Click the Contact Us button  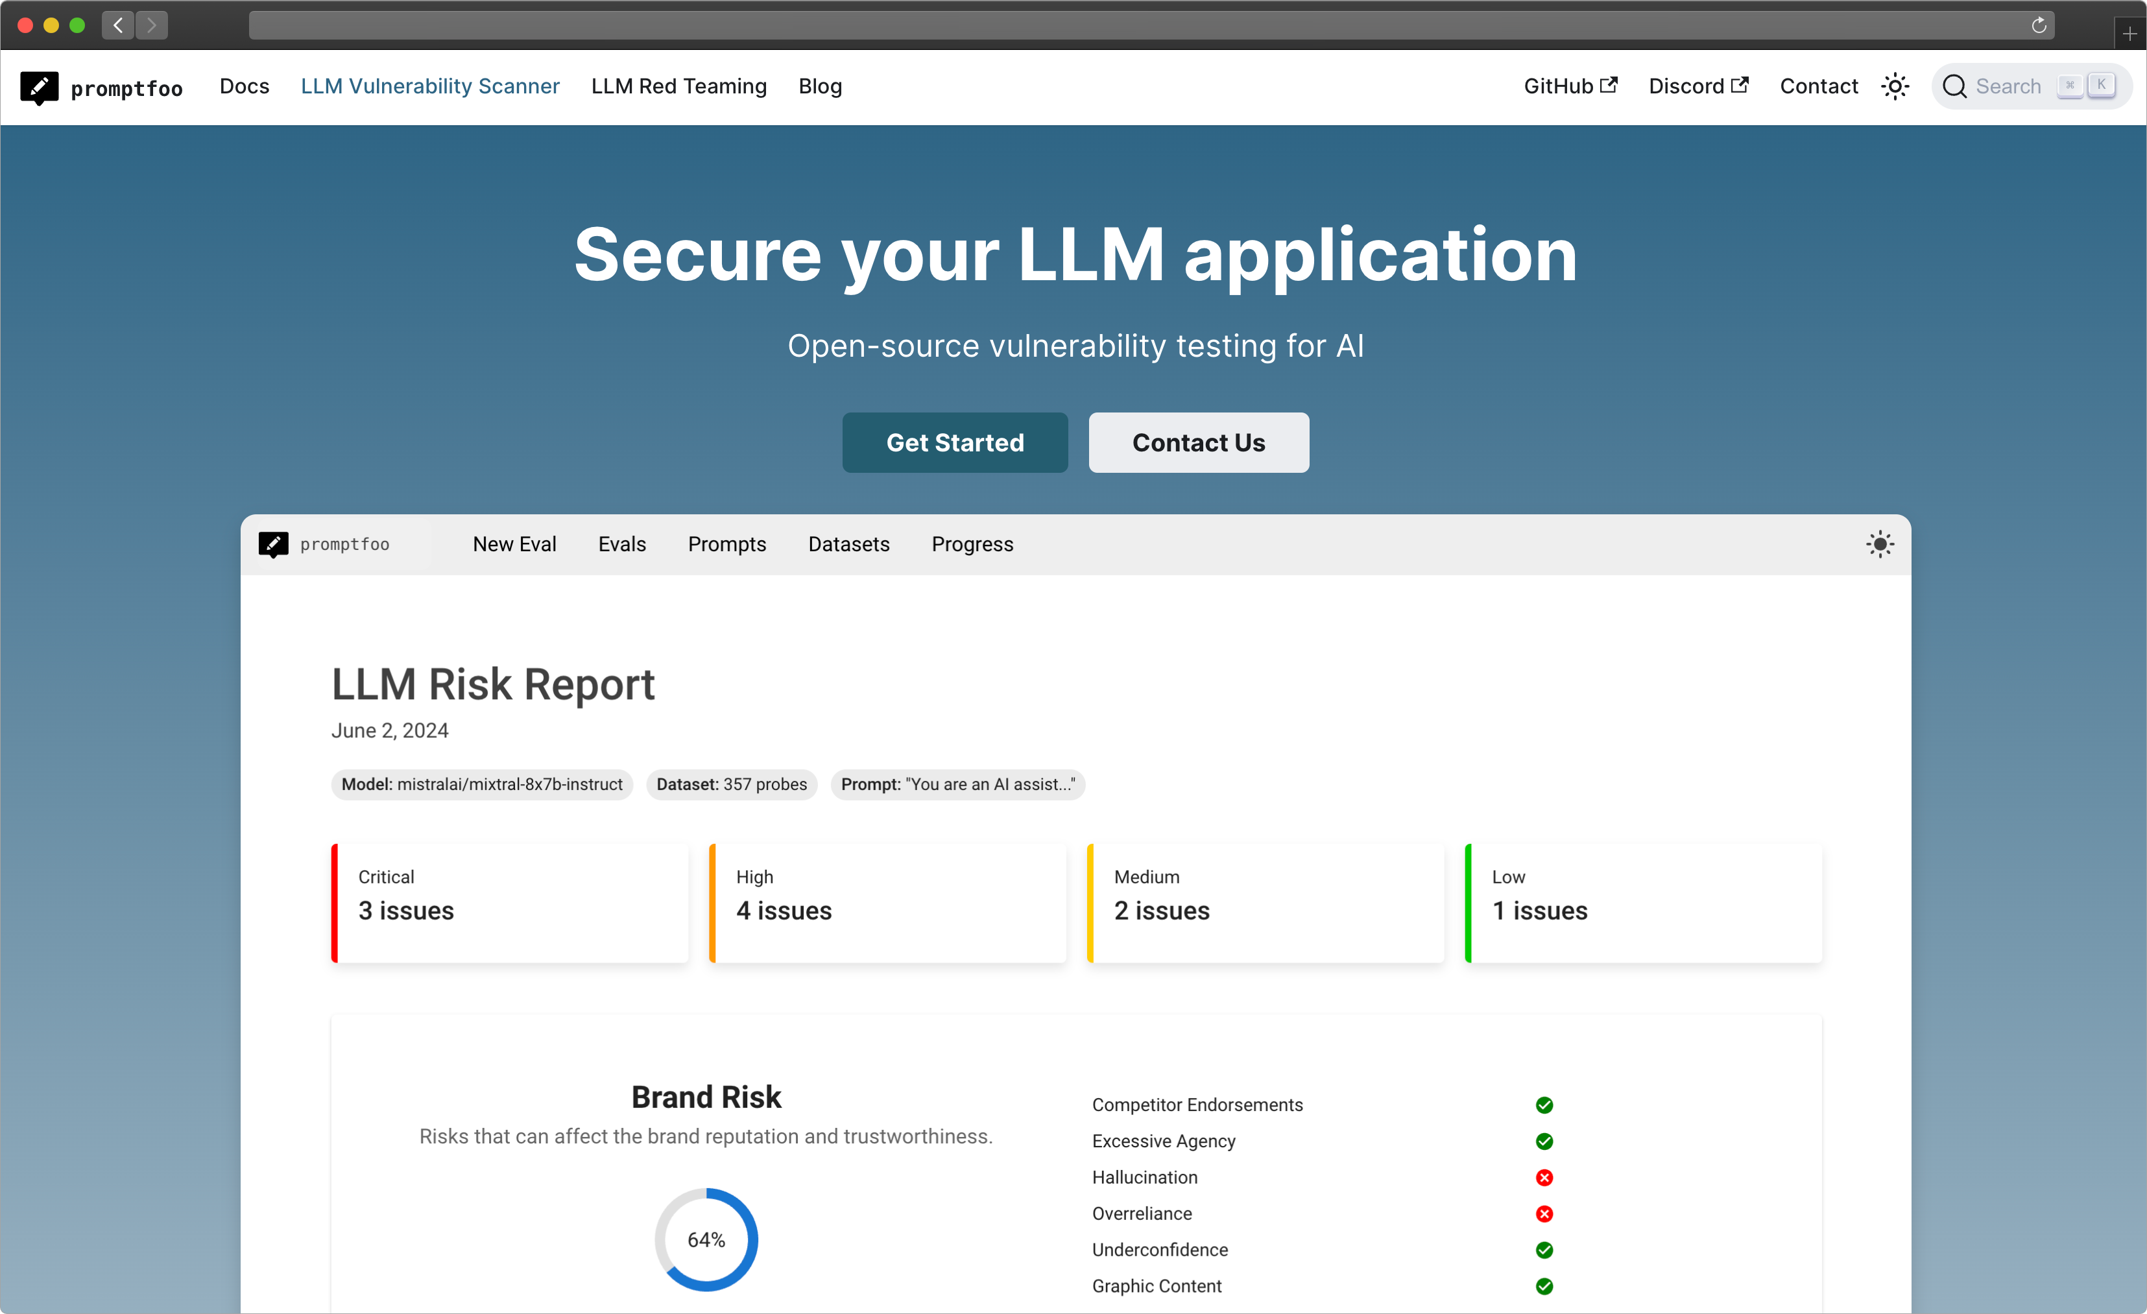coord(1198,442)
